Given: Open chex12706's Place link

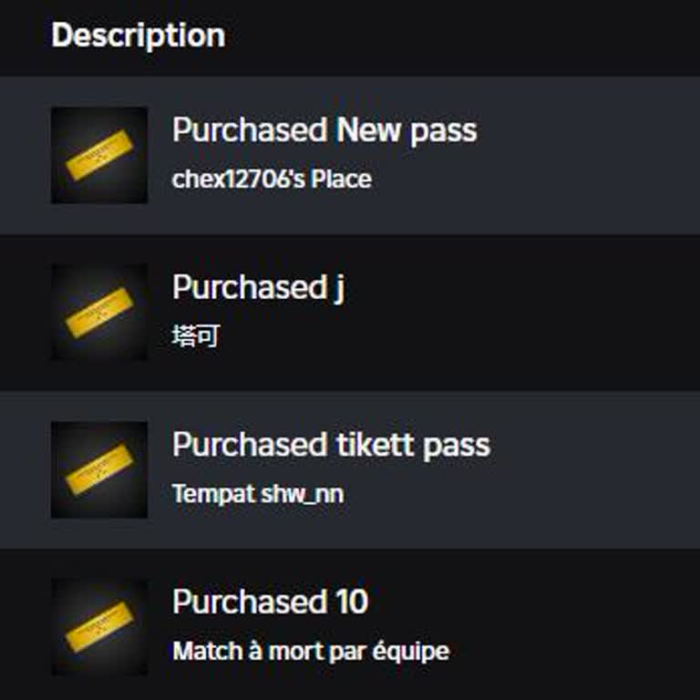Looking at the screenshot, I should tap(271, 180).
